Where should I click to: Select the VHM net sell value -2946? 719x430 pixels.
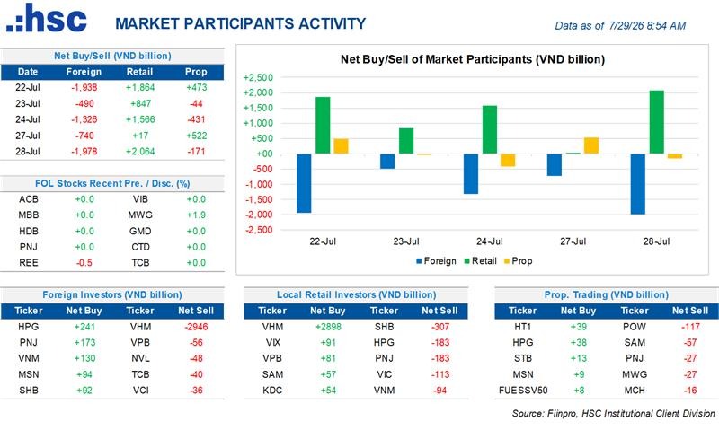pos(196,327)
